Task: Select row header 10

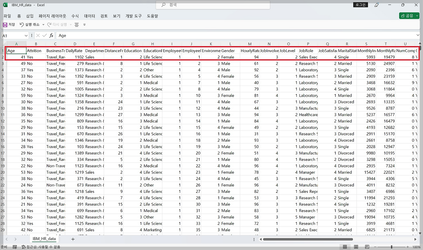Action: 3,108
